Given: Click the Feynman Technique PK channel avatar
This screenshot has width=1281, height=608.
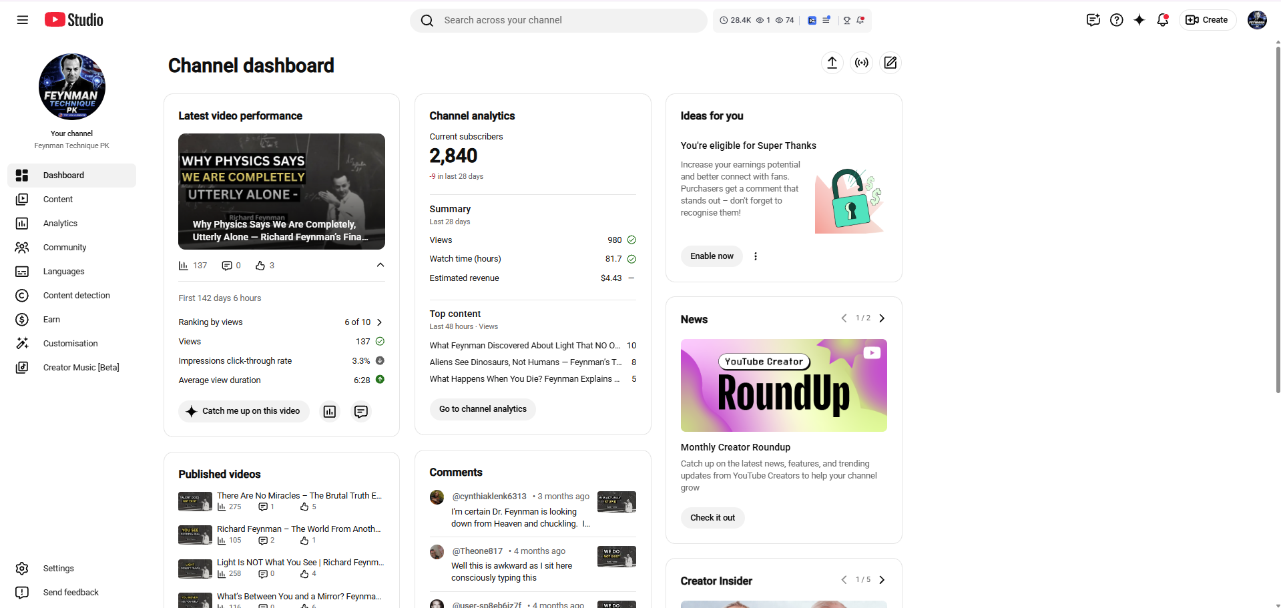Looking at the screenshot, I should [72, 87].
